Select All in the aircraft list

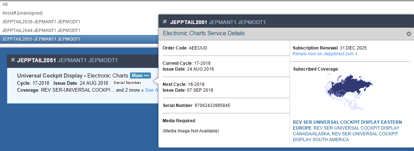(5, 4)
